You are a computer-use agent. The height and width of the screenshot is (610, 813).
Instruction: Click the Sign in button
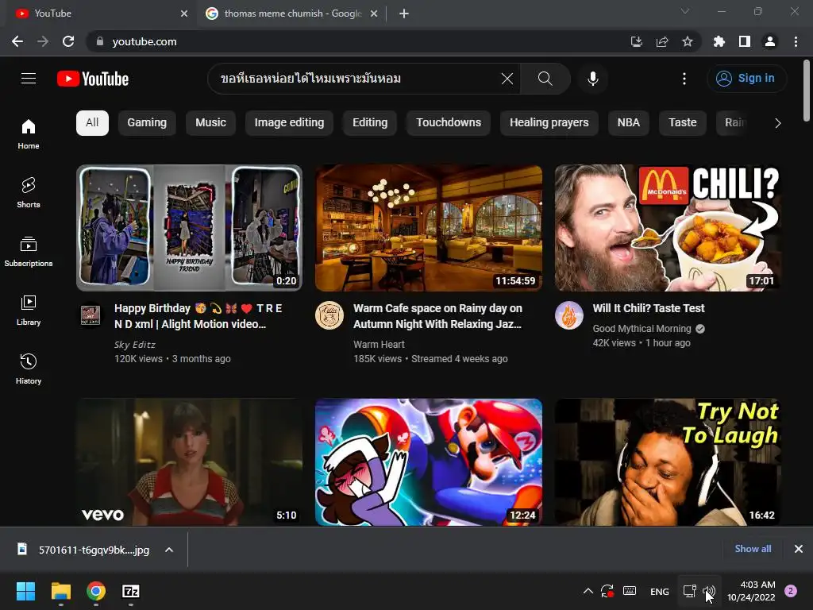(x=746, y=79)
